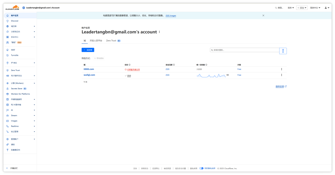Click the blue 添加域 button
Screen dimensions: 335x175
click(x=88, y=50)
